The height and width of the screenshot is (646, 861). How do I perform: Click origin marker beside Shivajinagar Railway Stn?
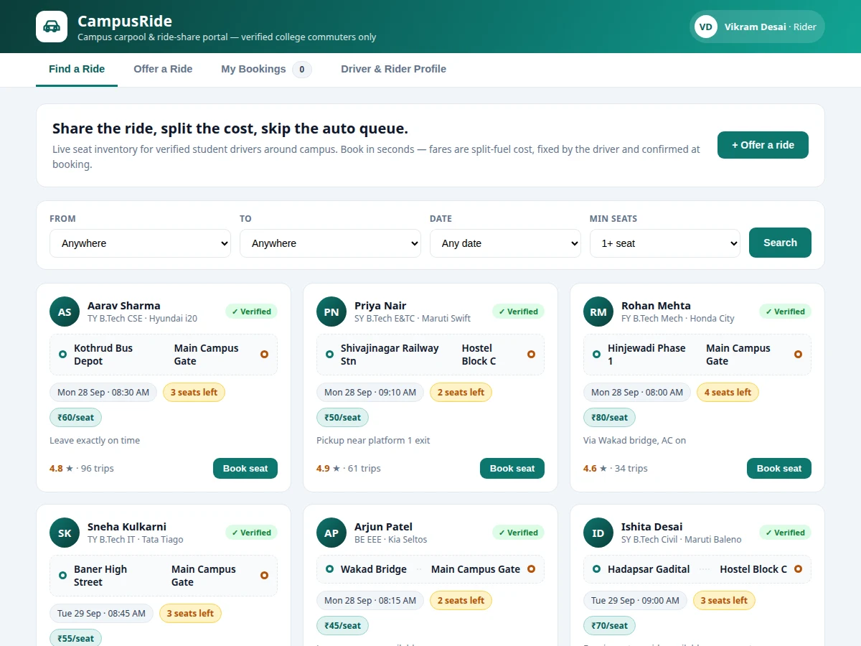(x=329, y=355)
